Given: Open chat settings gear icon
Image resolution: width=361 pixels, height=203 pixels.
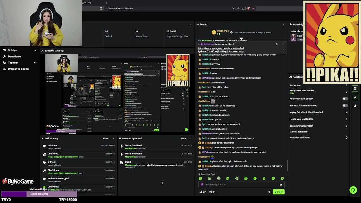Looking at the screenshot, I should click(x=269, y=192).
